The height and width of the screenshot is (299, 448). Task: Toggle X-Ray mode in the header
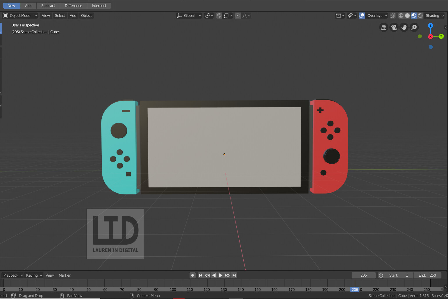click(x=393, y=15)
